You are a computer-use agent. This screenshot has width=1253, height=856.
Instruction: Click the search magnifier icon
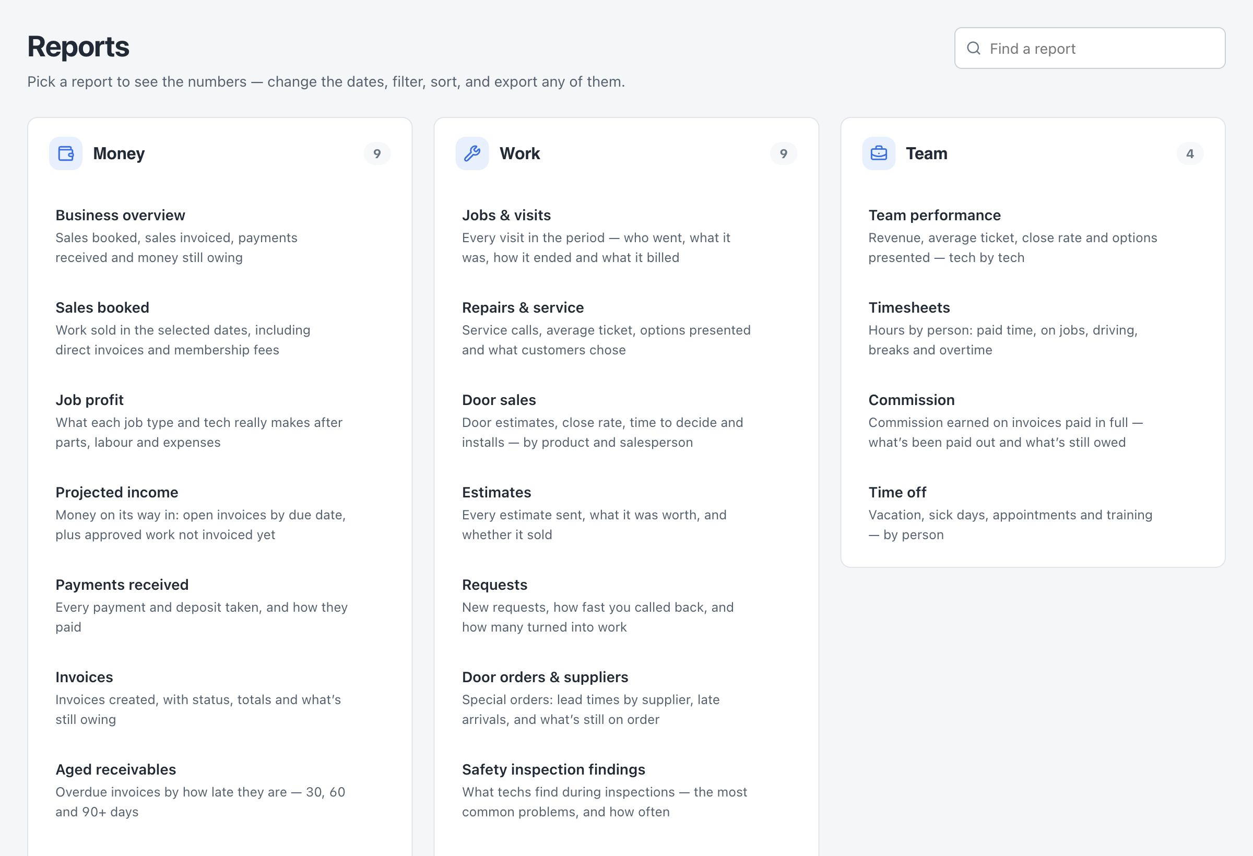(x=974, y=49)
